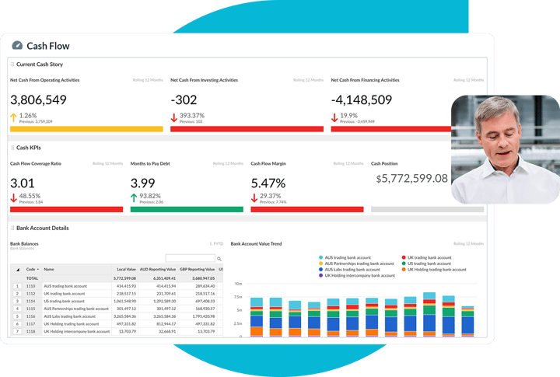Click the yellow bar under Operating Activities
560x377 pixels.
[x=86, y=129]
